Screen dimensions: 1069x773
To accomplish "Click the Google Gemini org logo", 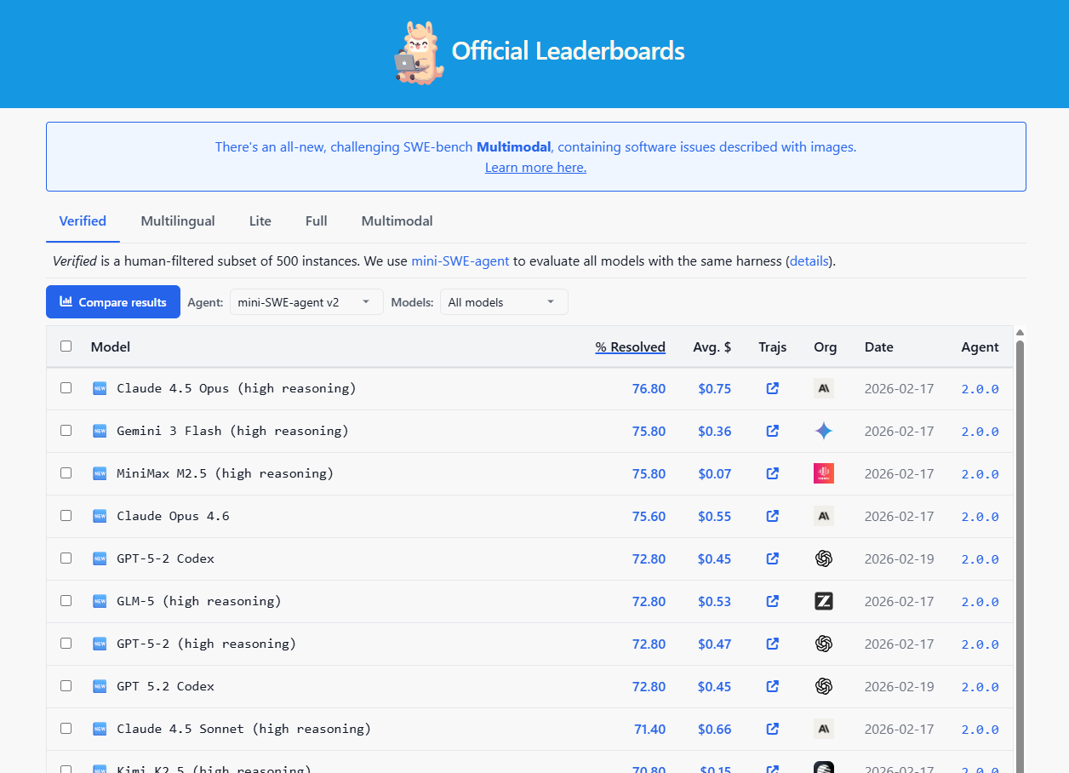I will (824, 431).
